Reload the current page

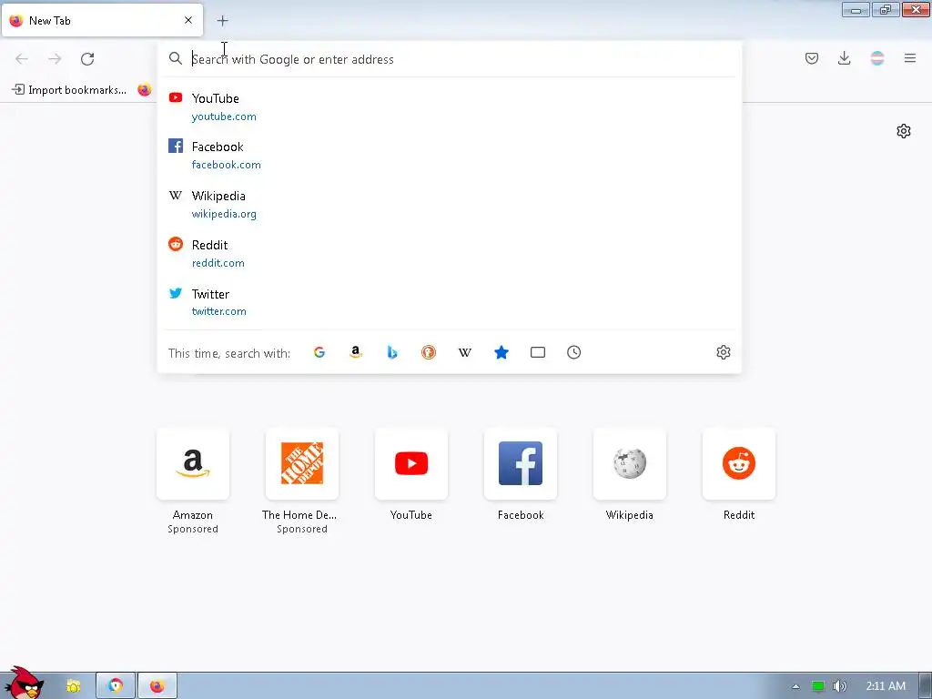[87, 59]
